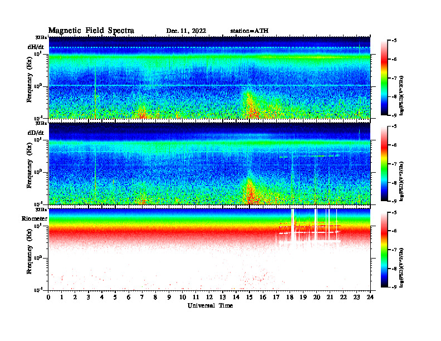
Task: Click hour "18" on the Universal Time axis
Action: (290, 297)
